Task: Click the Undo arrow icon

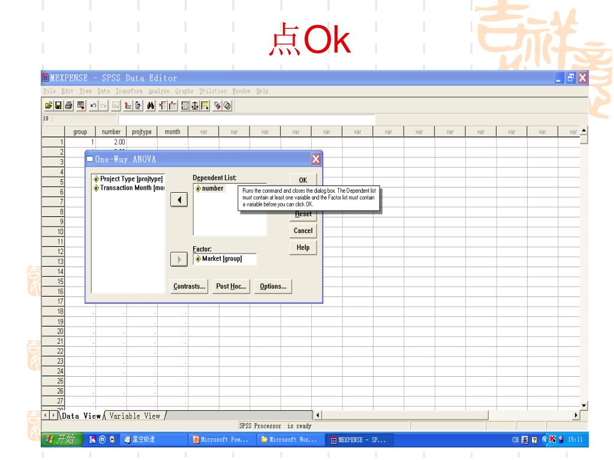Action: click(x=93, y=105)
